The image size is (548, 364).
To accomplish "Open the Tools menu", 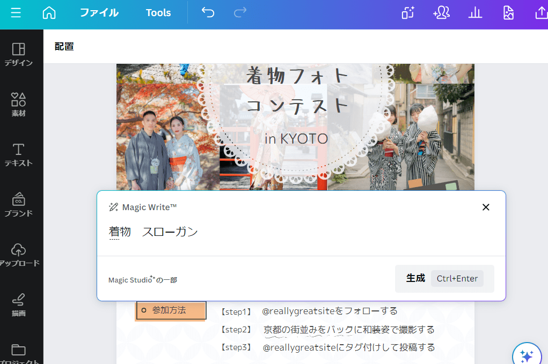I will pos(158,13).
